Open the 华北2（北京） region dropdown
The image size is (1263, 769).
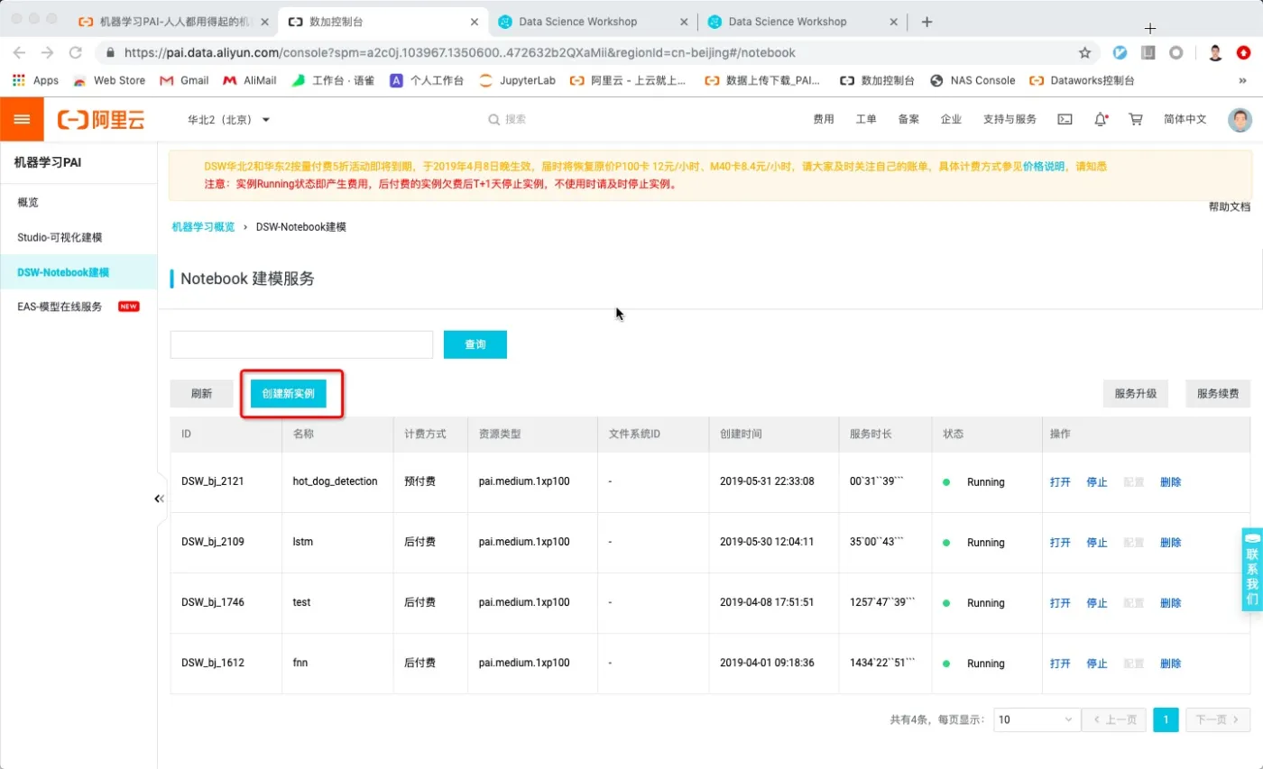pos(228,119)
